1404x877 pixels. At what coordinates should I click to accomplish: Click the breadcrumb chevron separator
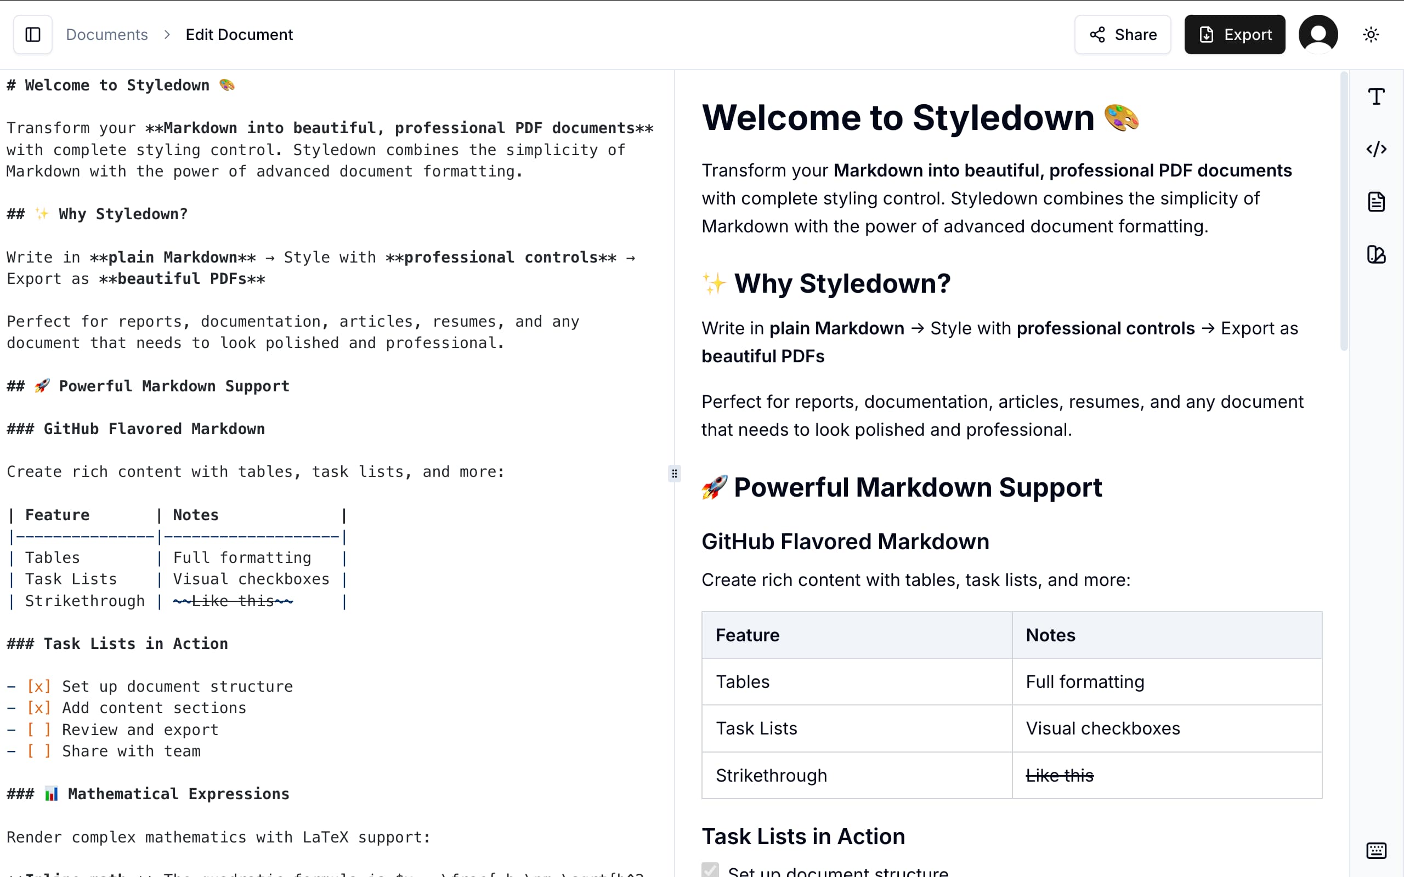coord(167,35)
